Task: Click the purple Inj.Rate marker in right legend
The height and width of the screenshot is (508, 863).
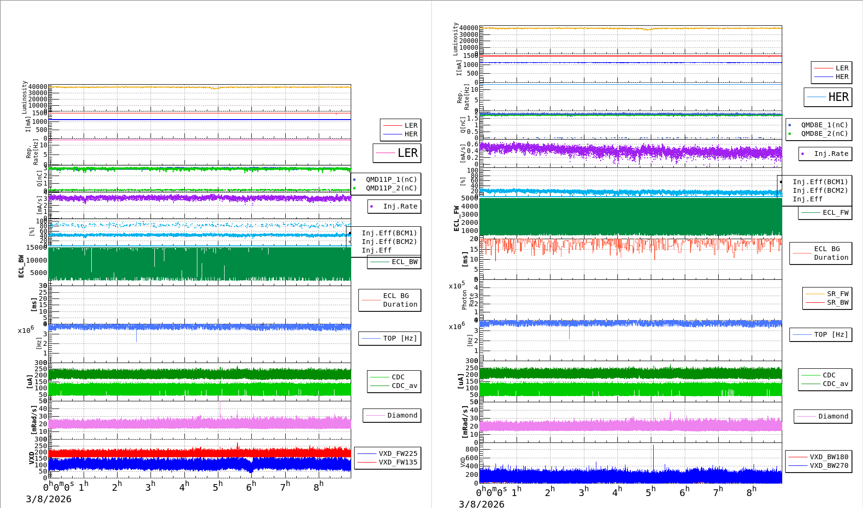Action: (x=802, y=154)
